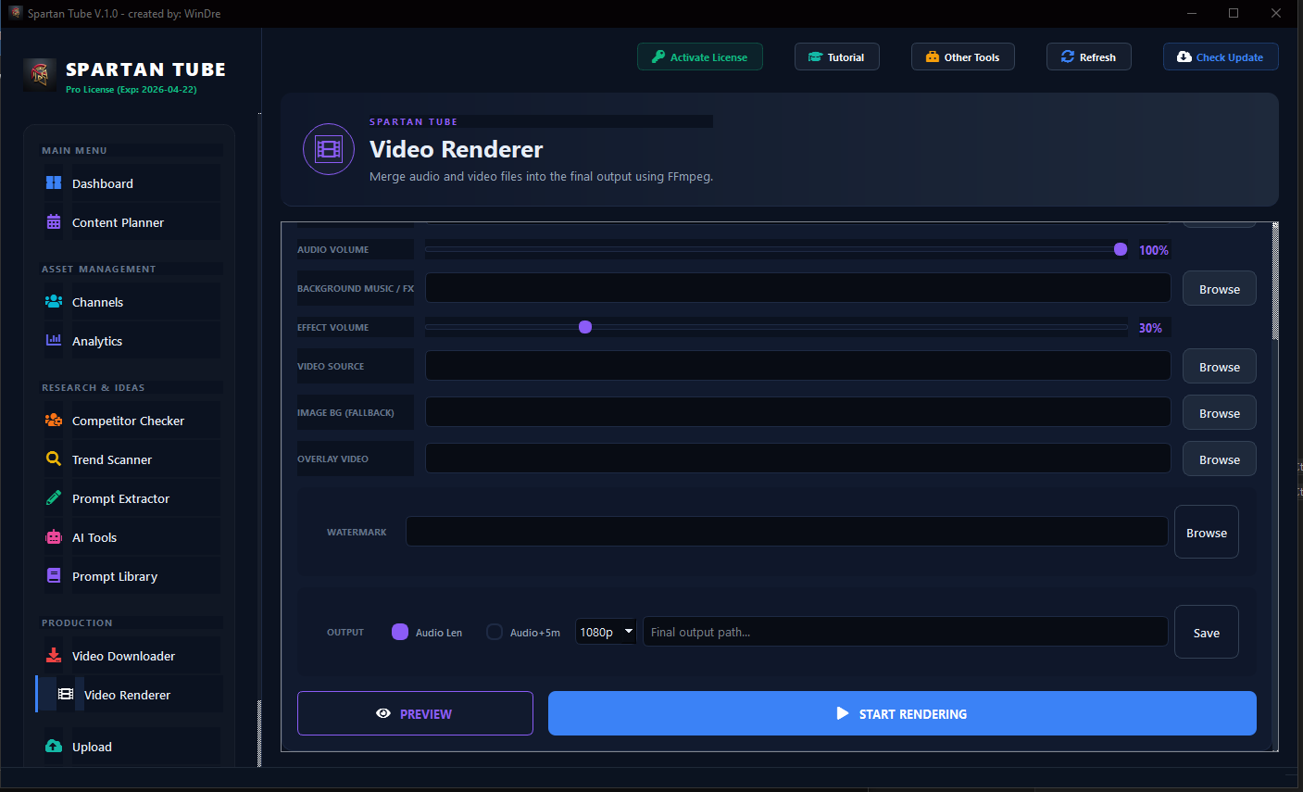Click the Check Update button
The height and width of the screenshot is (792, 1303).
coord(1221,57)
